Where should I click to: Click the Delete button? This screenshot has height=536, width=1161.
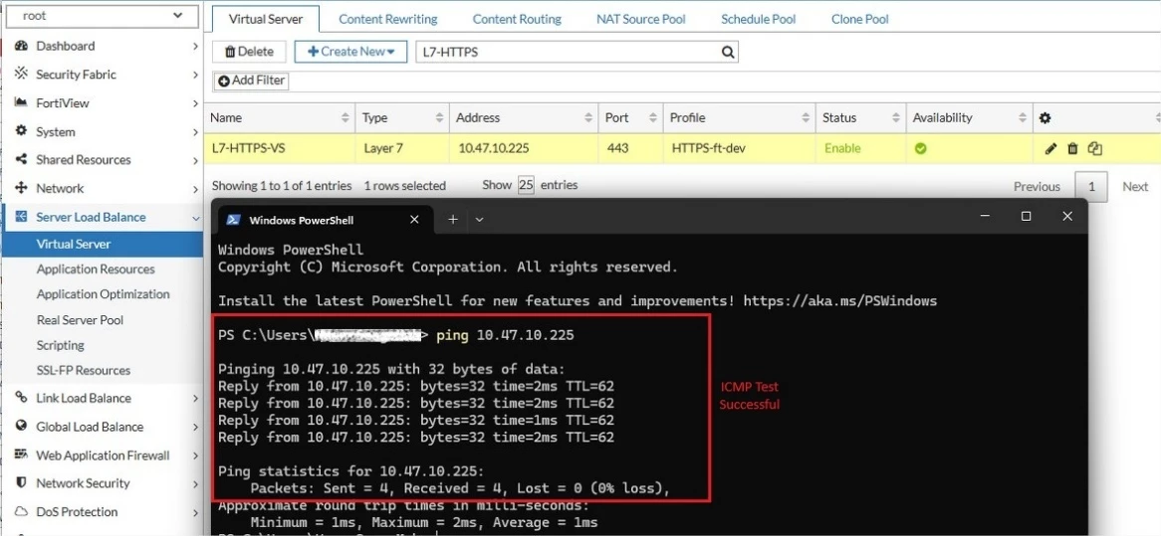click(249, 52)
